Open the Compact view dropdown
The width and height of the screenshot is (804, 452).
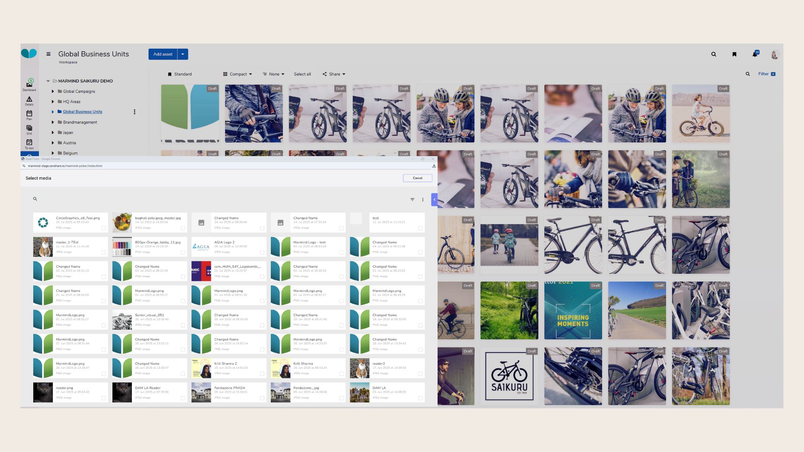pos(238,74)
